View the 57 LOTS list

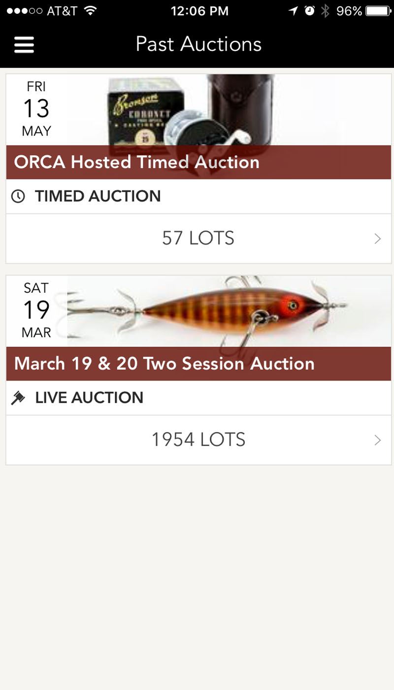pyautogui.click(x=198, y=239)
